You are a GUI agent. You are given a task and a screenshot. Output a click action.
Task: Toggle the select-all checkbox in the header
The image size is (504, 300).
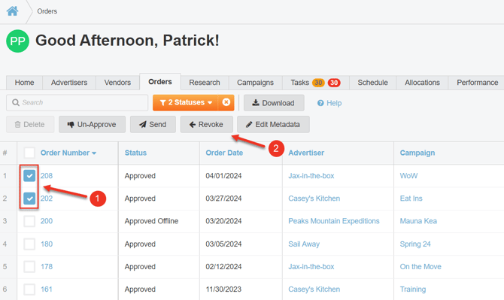click(x=29, y=153)
